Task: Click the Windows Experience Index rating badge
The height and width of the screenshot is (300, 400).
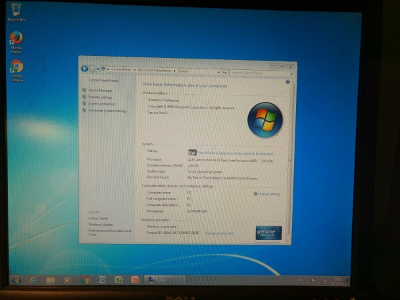Action: [x=192, y=153]
